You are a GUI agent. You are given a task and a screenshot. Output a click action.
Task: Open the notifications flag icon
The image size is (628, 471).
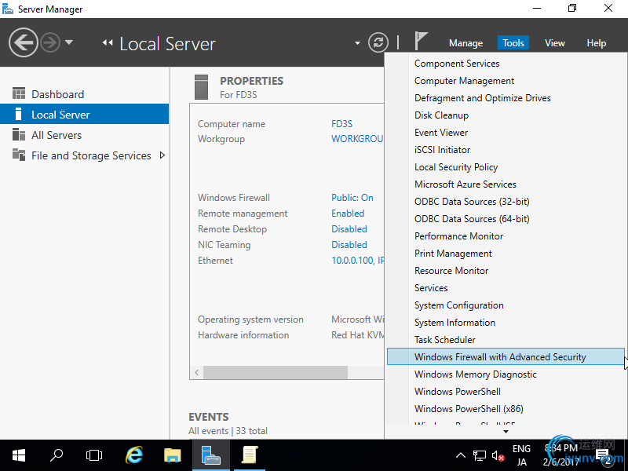click(421, 42)
